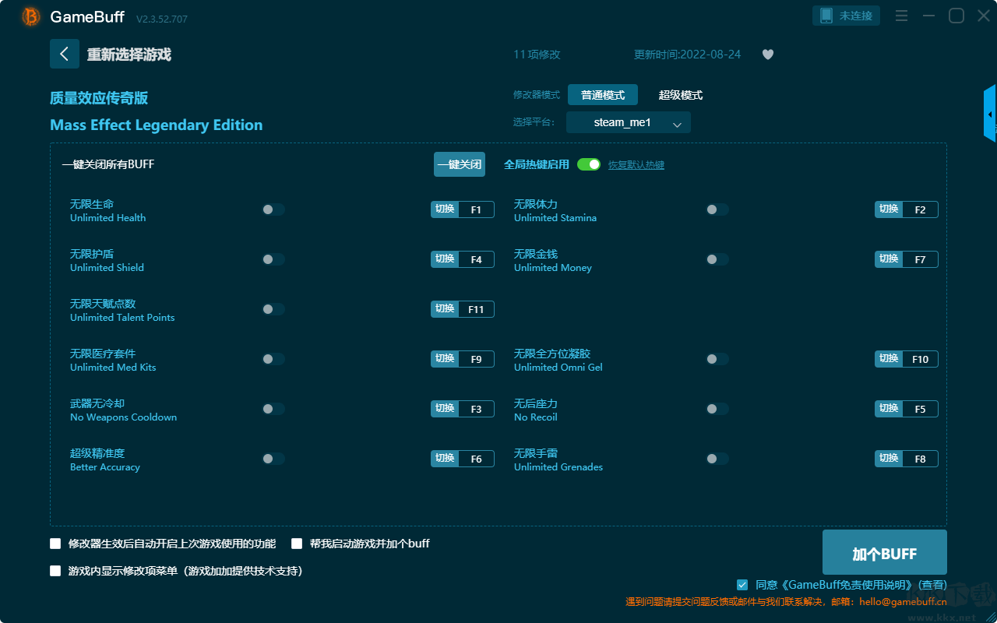Click 恢复默认热键 link
This screenshot has height=623, width=997.
pyautogui.click(x=636, y=165)
